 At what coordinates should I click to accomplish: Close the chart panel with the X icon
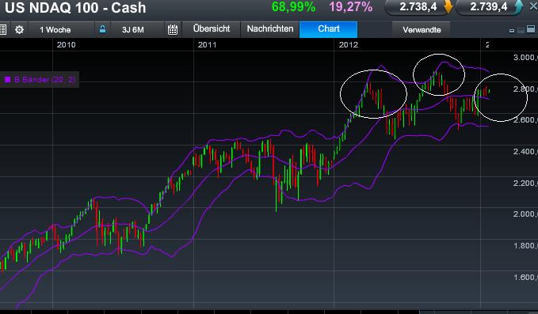(x=533, y=6)
